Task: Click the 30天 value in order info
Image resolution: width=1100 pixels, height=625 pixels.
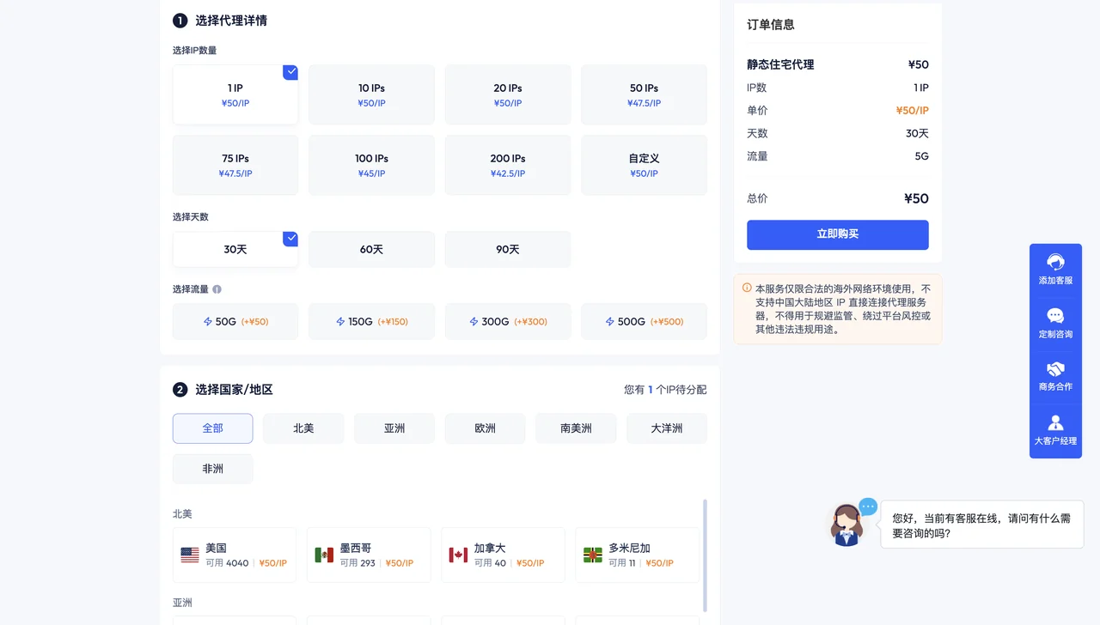Action: [x=917, y=134]
